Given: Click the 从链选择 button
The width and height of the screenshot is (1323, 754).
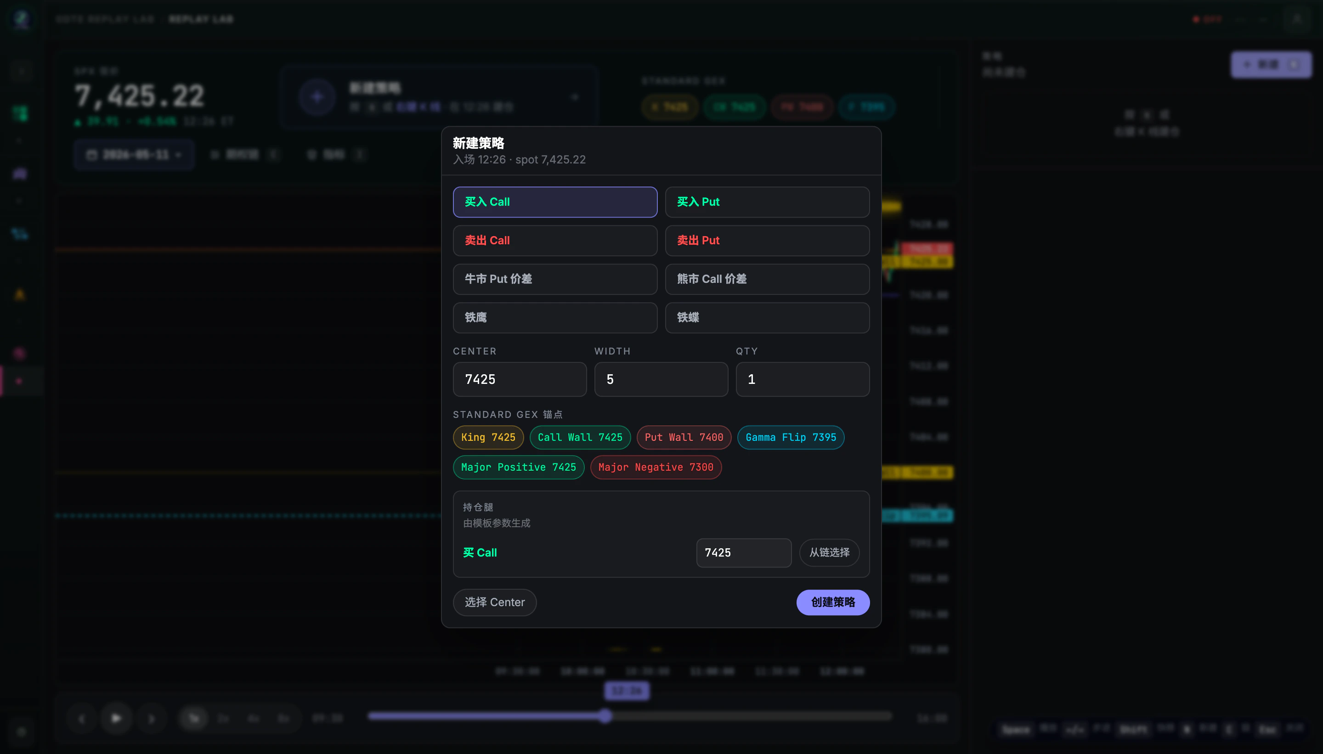Looking at the screenshot, I should point(829,553).
